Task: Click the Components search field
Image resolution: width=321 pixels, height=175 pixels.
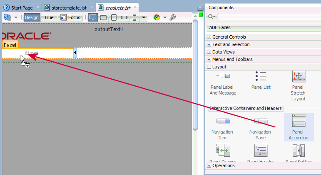Action: click(x=269, y=16)
